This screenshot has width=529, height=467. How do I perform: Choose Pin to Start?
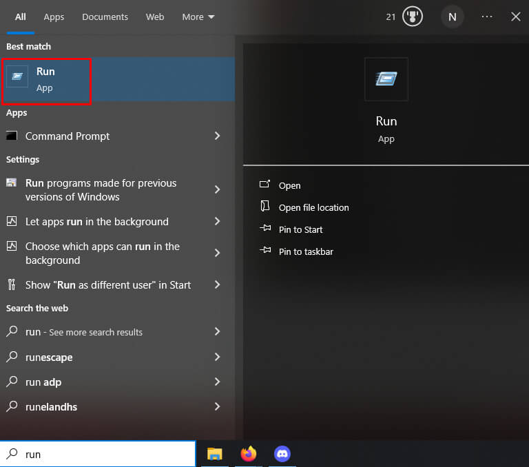[300, 229]
